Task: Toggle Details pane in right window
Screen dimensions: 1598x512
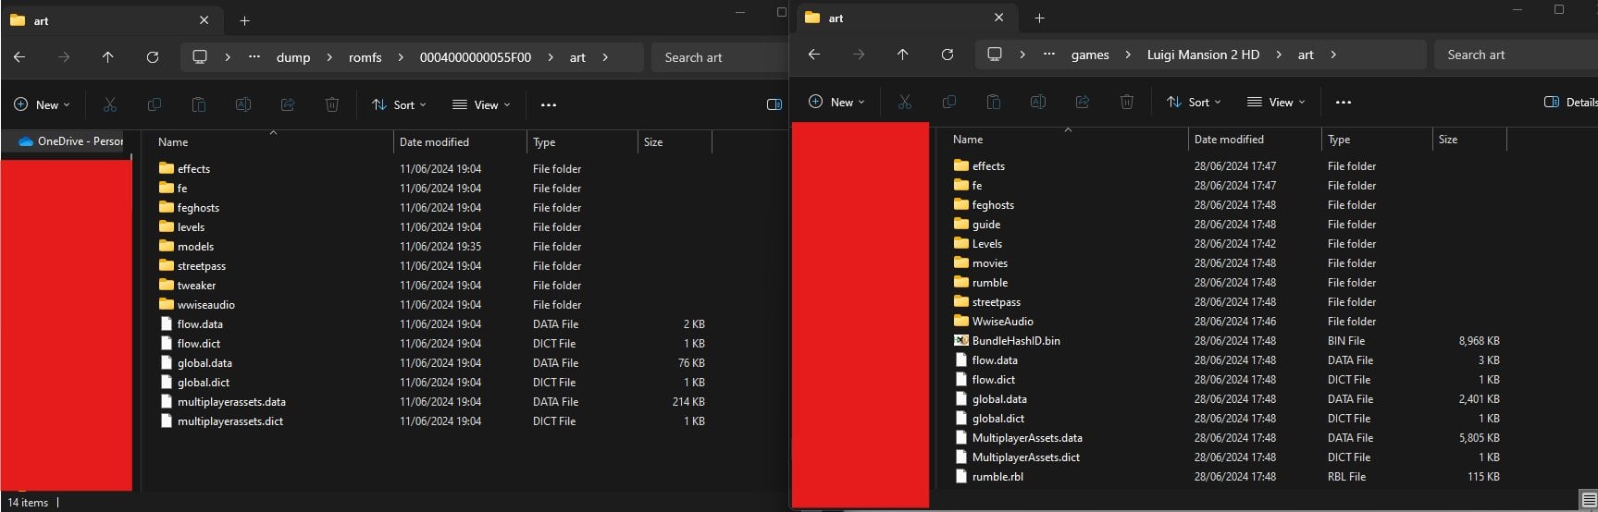Action: coord(1570,102)
